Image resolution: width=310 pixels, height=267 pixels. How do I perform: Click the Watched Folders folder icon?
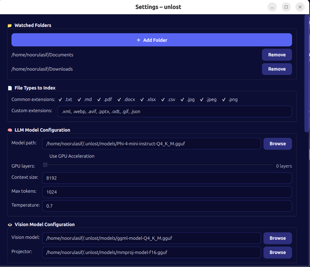tap(10, 25)
